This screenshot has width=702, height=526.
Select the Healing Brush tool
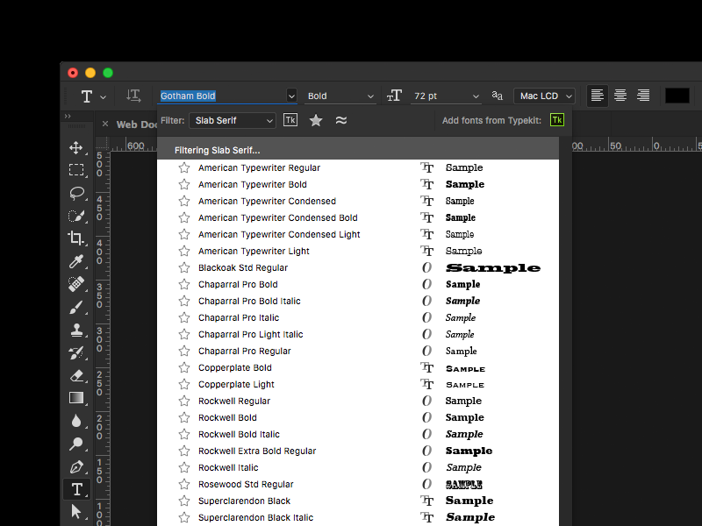[76, 284]
